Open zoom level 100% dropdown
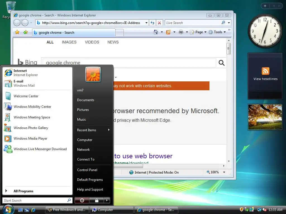286x214 pixels. click(224, 172)
